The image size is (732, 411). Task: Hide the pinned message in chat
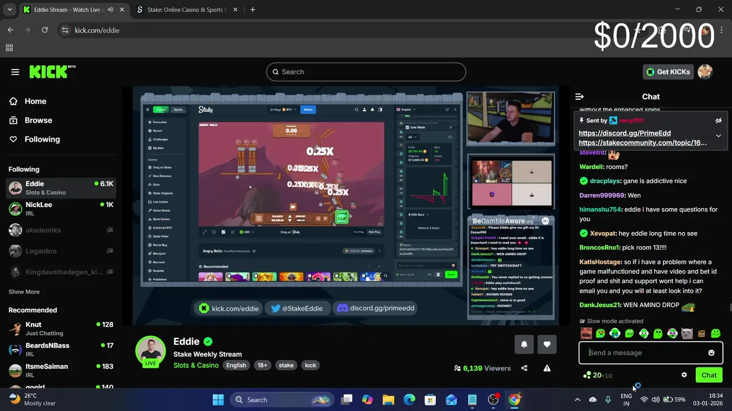(x=718, y=120)
